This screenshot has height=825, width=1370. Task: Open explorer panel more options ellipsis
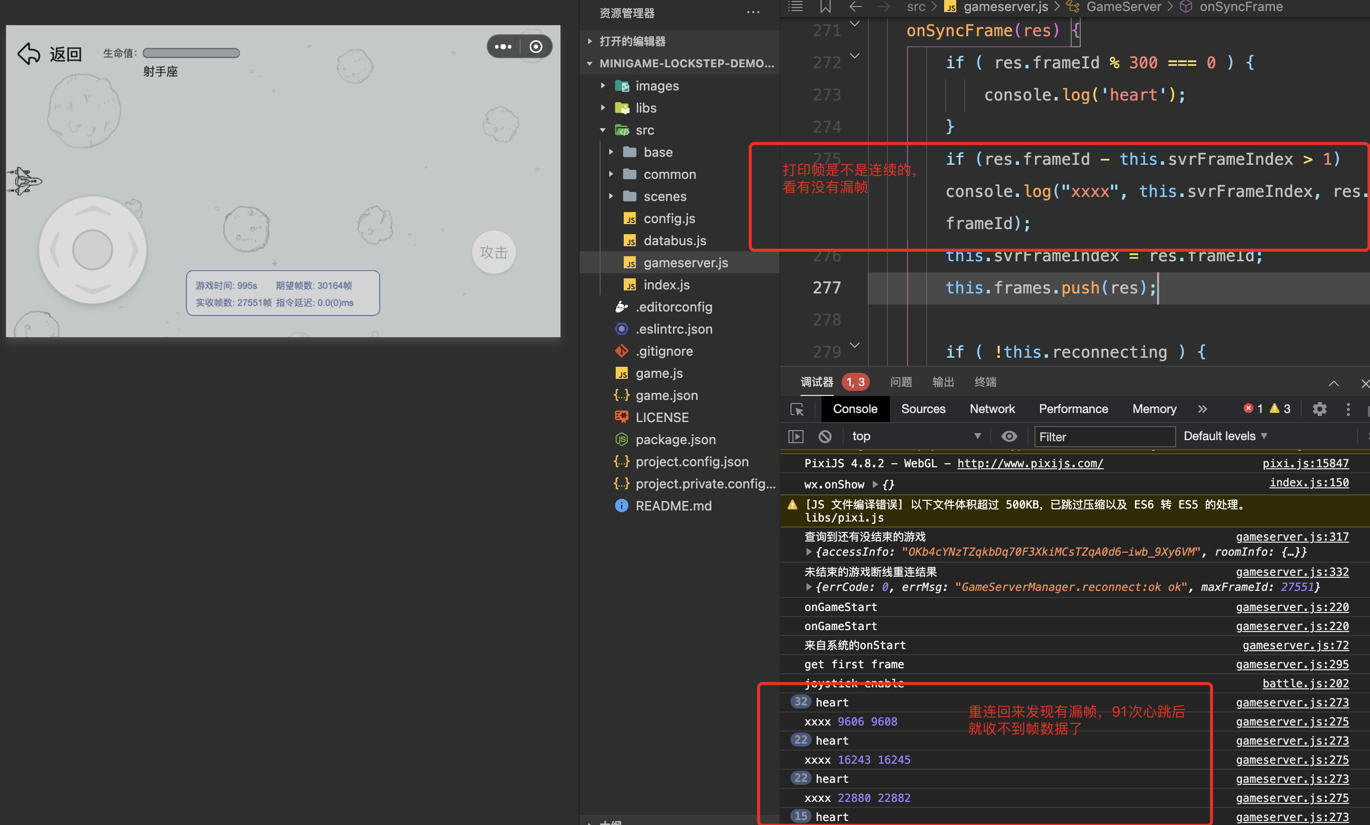pos(753,13)
